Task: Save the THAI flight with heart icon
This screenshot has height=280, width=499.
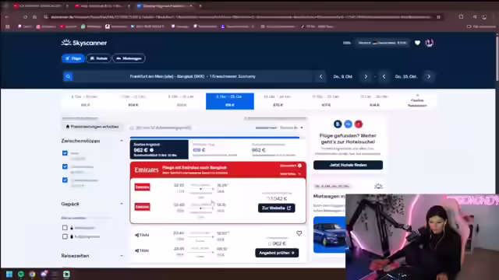Action: (299, 233)
